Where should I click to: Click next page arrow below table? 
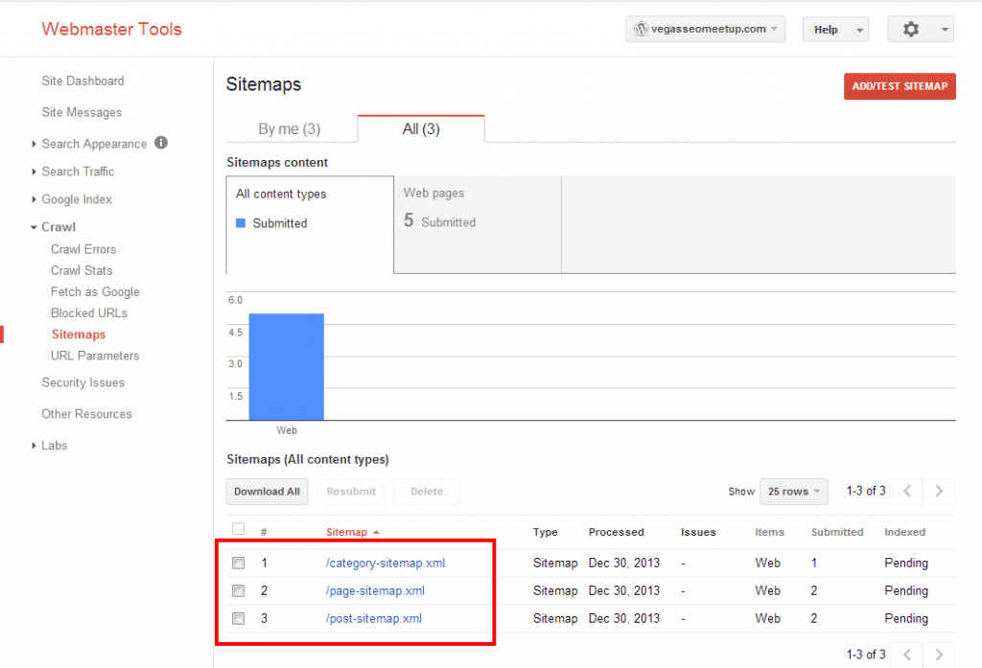pyautogui.click(x=939, y=655)
